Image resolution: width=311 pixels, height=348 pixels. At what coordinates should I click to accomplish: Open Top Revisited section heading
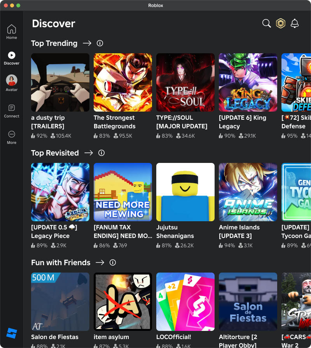pos(55,153)
